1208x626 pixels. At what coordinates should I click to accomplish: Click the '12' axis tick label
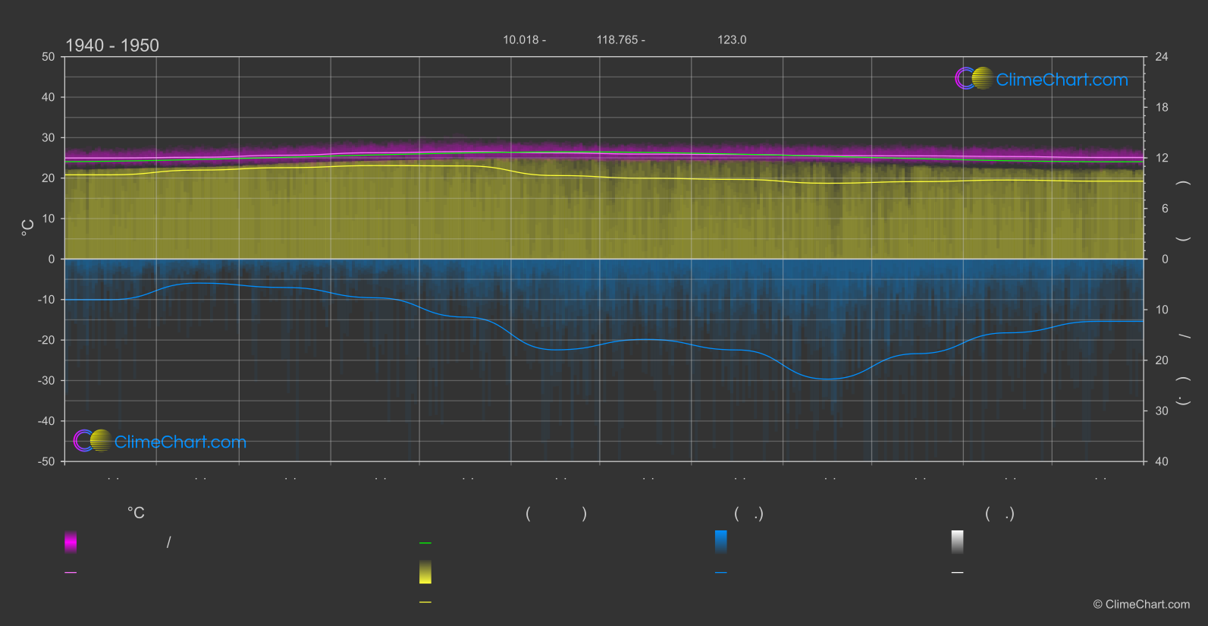click(x=1162, y=158)
